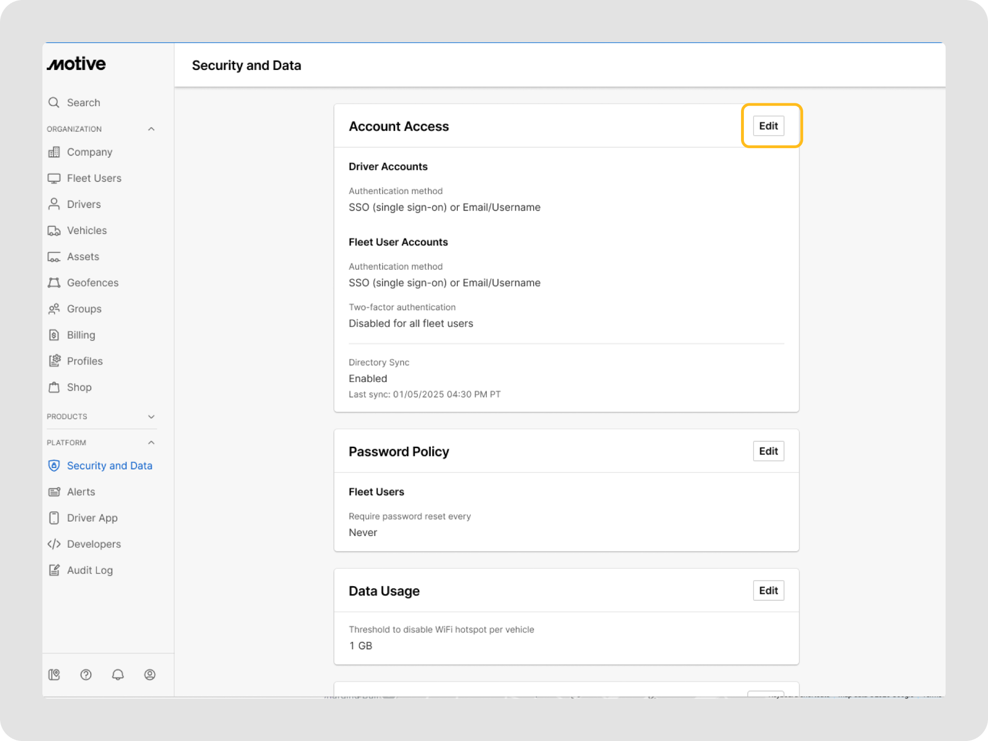This screenshot has width=988, height=741.
Task: Click the Billing dollar icon
Action: click(54, 335)
